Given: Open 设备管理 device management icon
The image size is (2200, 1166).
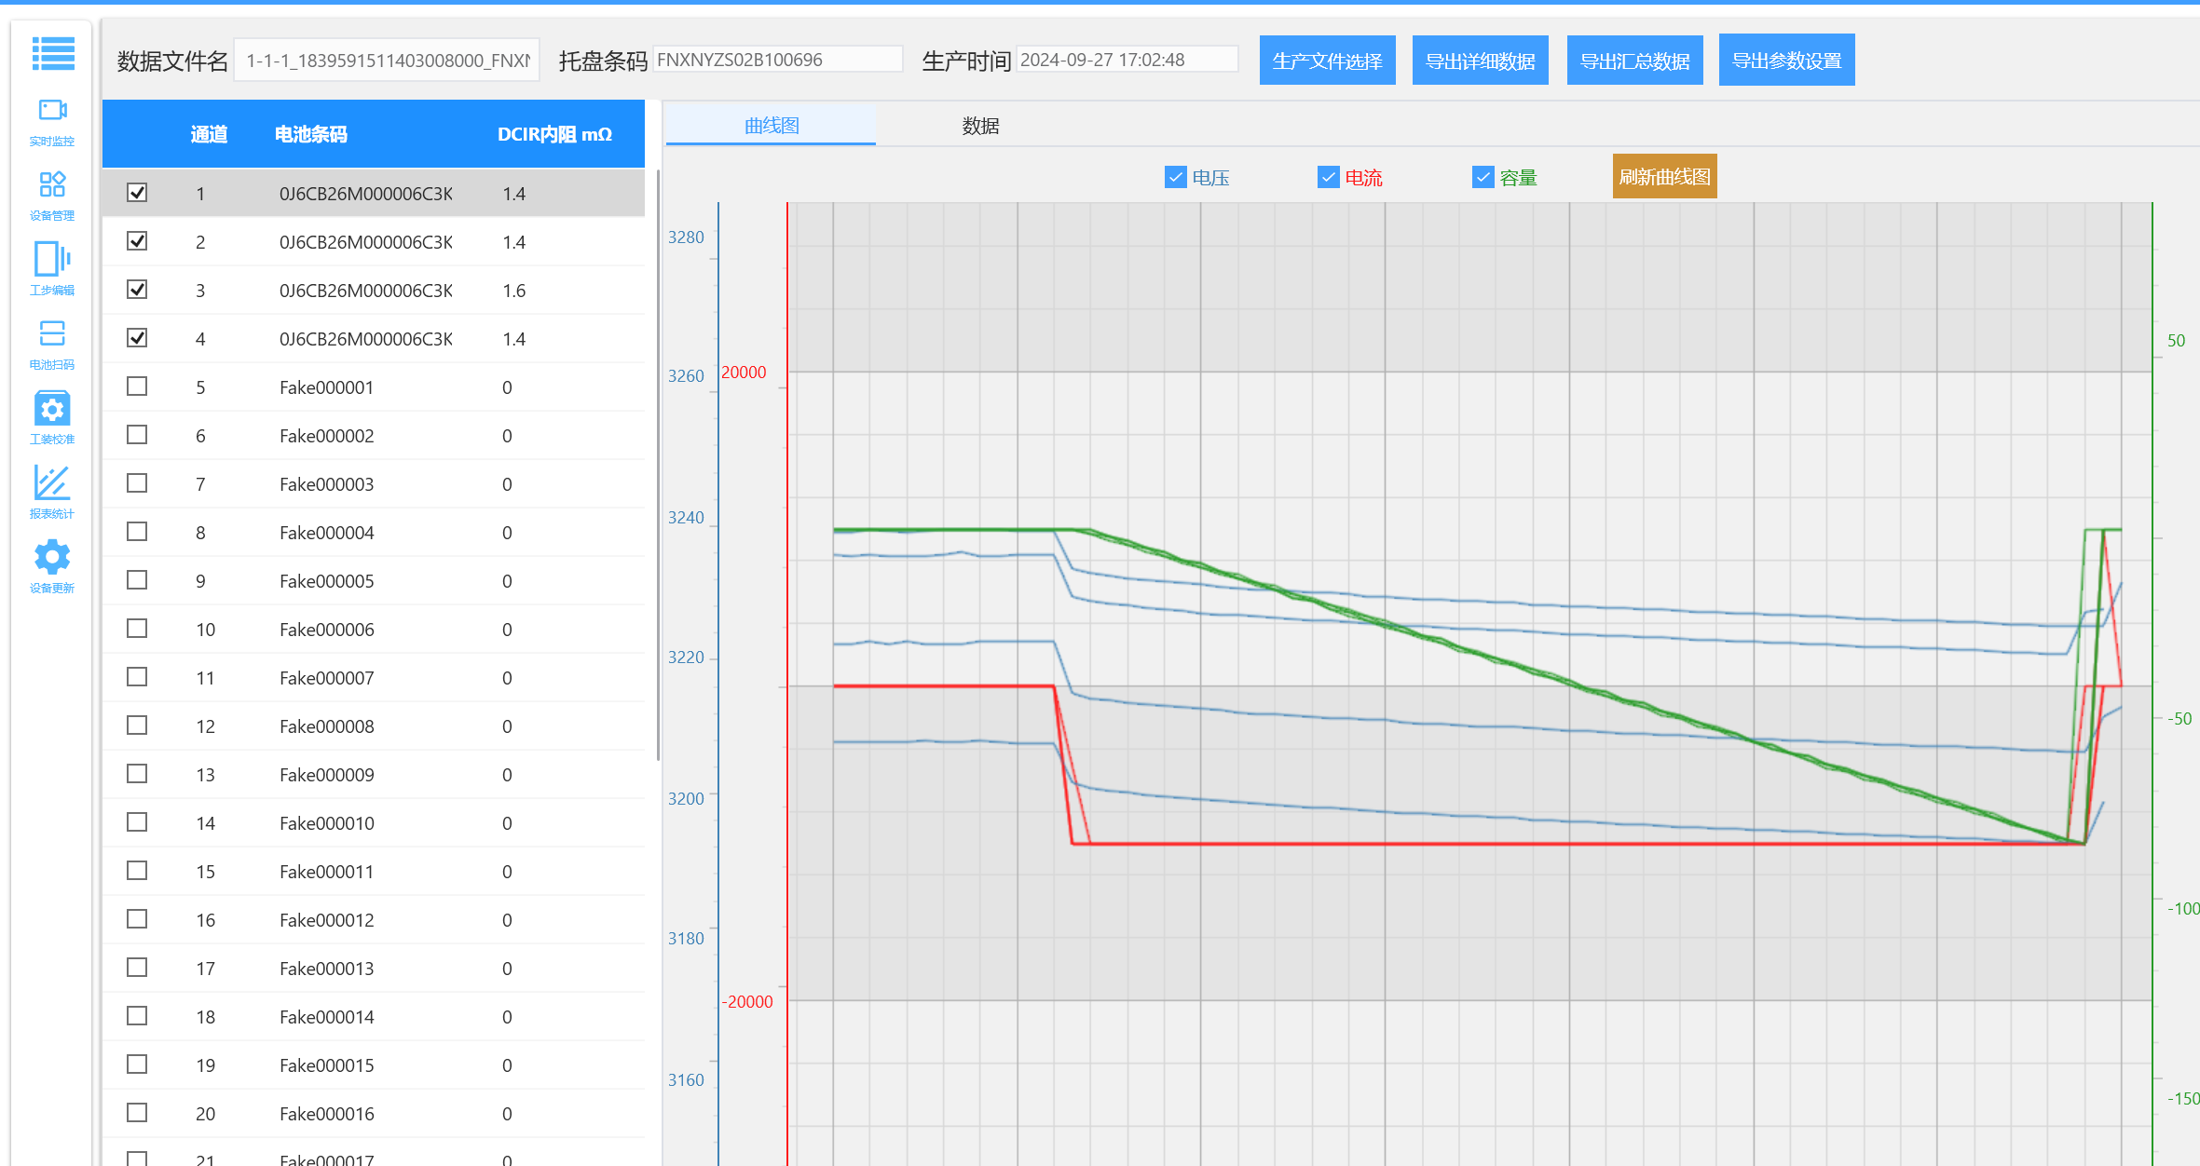Looking at the screenshot, I should [x=52, y=184].
